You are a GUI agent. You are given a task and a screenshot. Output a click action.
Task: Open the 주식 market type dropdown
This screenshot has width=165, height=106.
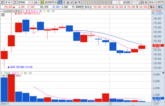pyautogui.click(x=12, y=2)
